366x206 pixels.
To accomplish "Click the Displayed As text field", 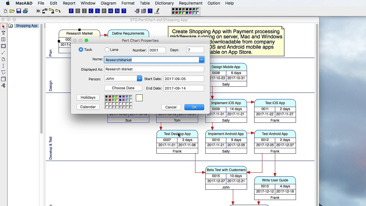I will click(154, 69).
